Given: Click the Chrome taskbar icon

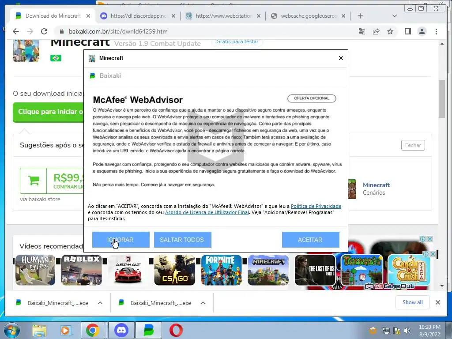Looking at the screenshot, I should pos(93,330).
